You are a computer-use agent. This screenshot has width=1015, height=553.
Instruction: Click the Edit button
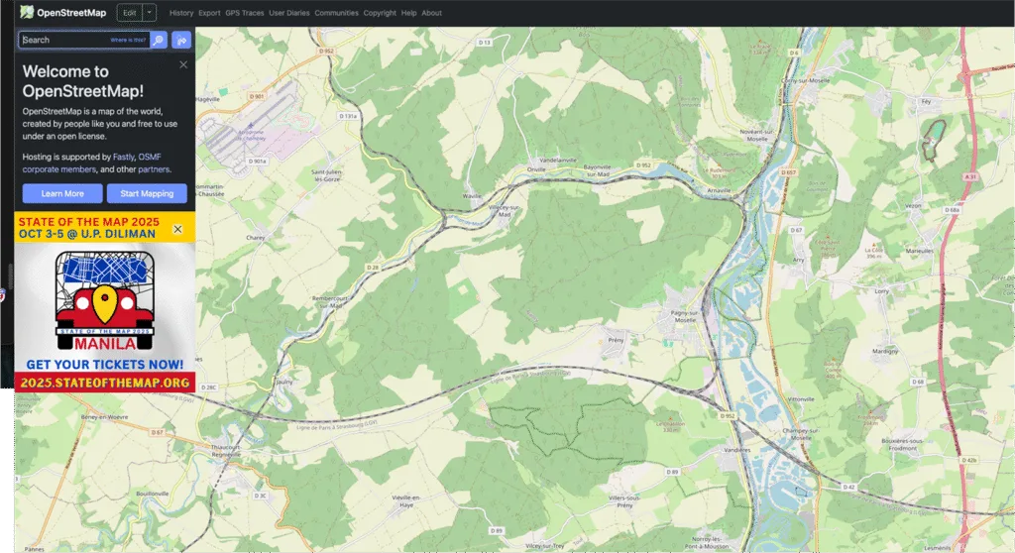[129, 13]
